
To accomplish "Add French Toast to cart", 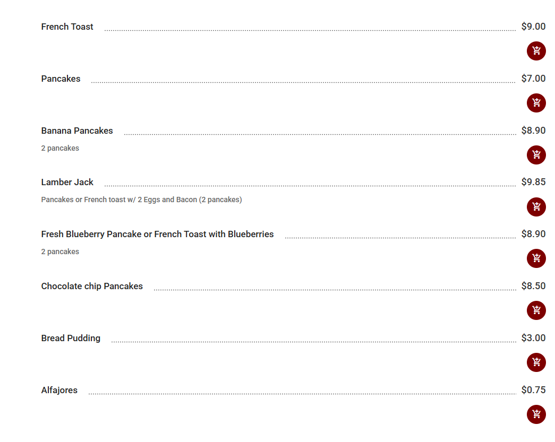I will coord(536,51).
